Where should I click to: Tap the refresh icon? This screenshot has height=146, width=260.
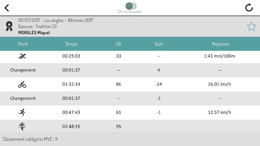click(249, 8)
